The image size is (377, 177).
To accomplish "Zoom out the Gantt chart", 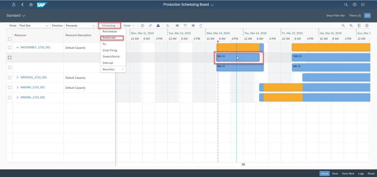I will click(x=343, y=25).
